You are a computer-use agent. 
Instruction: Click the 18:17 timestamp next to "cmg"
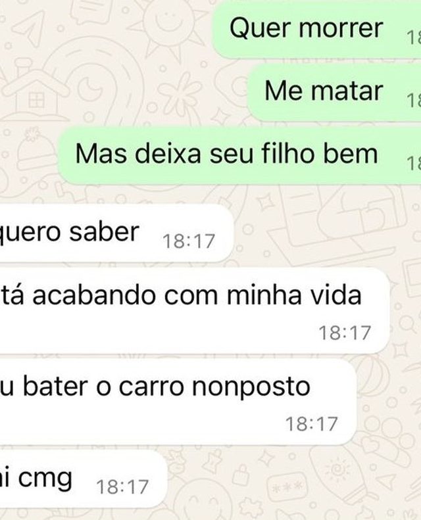click(x=122, y=487)
